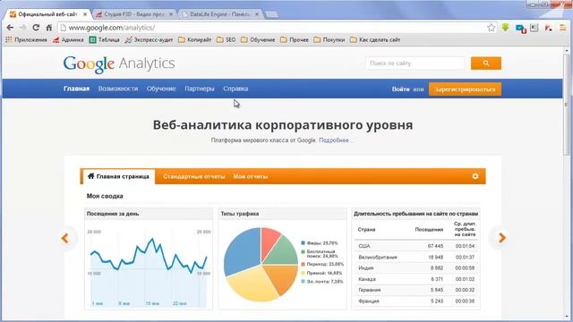Switch to the Студия F1D browser tab
The width and height of the screenshot is (573, 322).
pos(133,14)
